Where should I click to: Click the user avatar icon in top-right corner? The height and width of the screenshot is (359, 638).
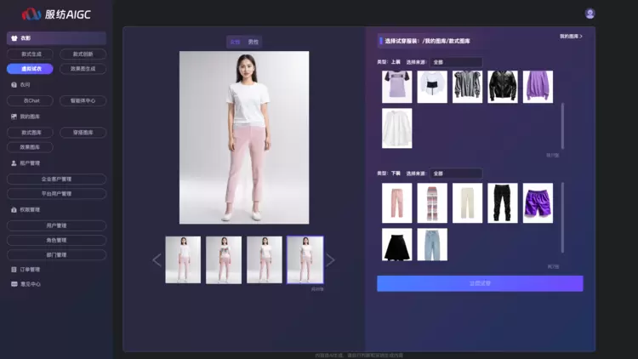590,14
